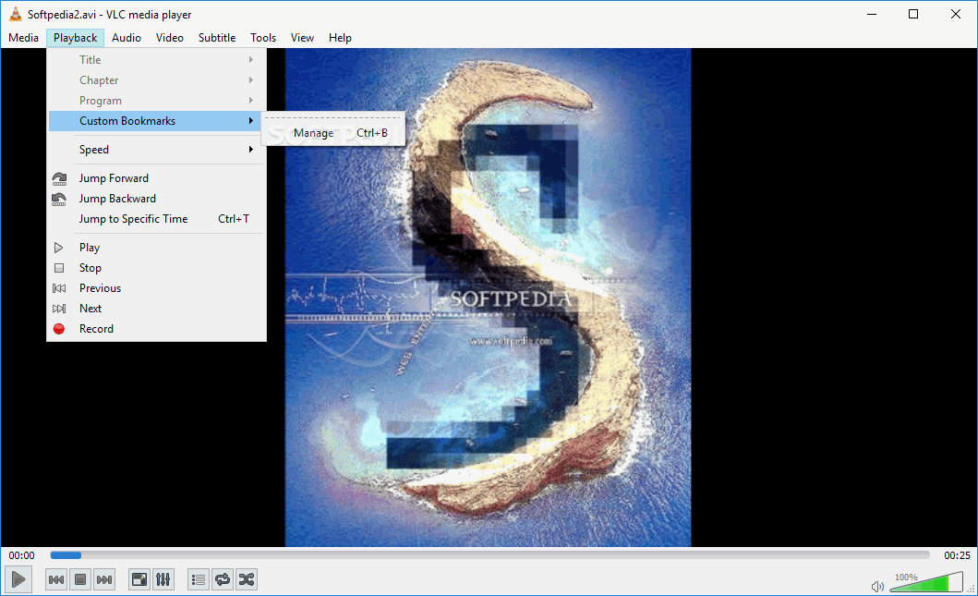The width and height of the screenshot is (978, 596).
Task: Click the VLC cone icon in title bar
Action: pos(15,14)
